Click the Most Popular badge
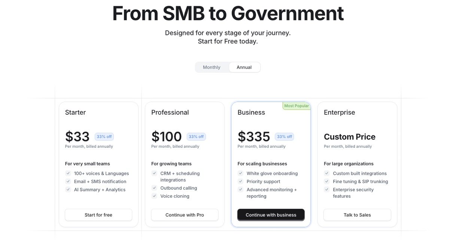459x249 pixels. 297,106
